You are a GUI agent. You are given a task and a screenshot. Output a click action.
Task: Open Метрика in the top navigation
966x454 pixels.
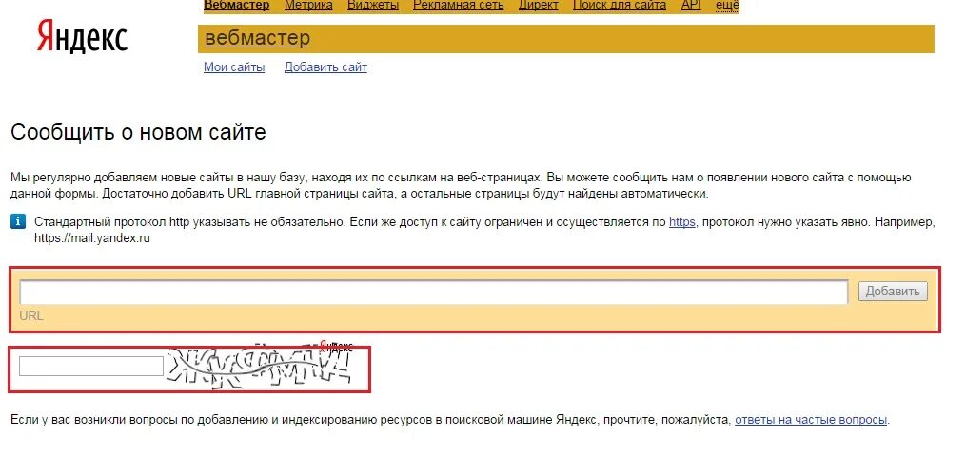tap(308, 6)
